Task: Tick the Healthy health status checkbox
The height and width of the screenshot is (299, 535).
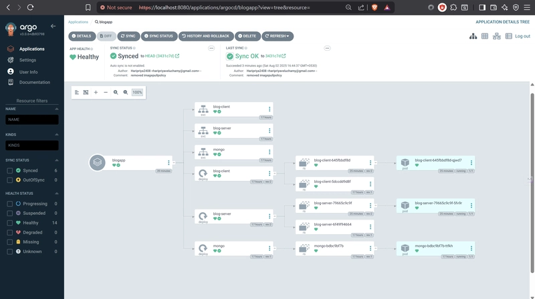Action: coord(9,223)
